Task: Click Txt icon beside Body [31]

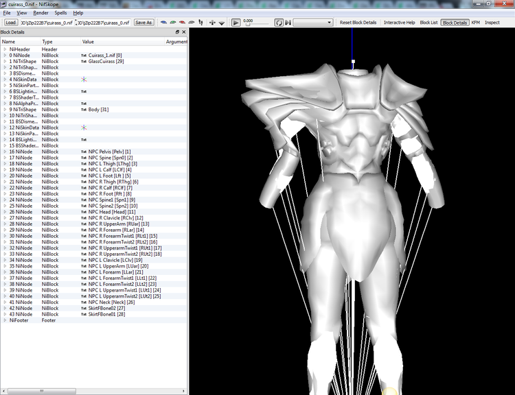Action: (84, 110)
